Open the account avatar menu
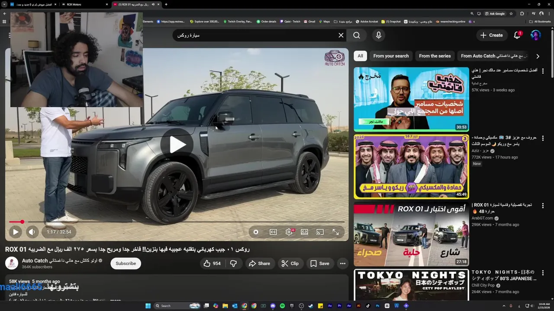Screen dimensions: 554x311 pyautogui.click(x=536, y=35)
